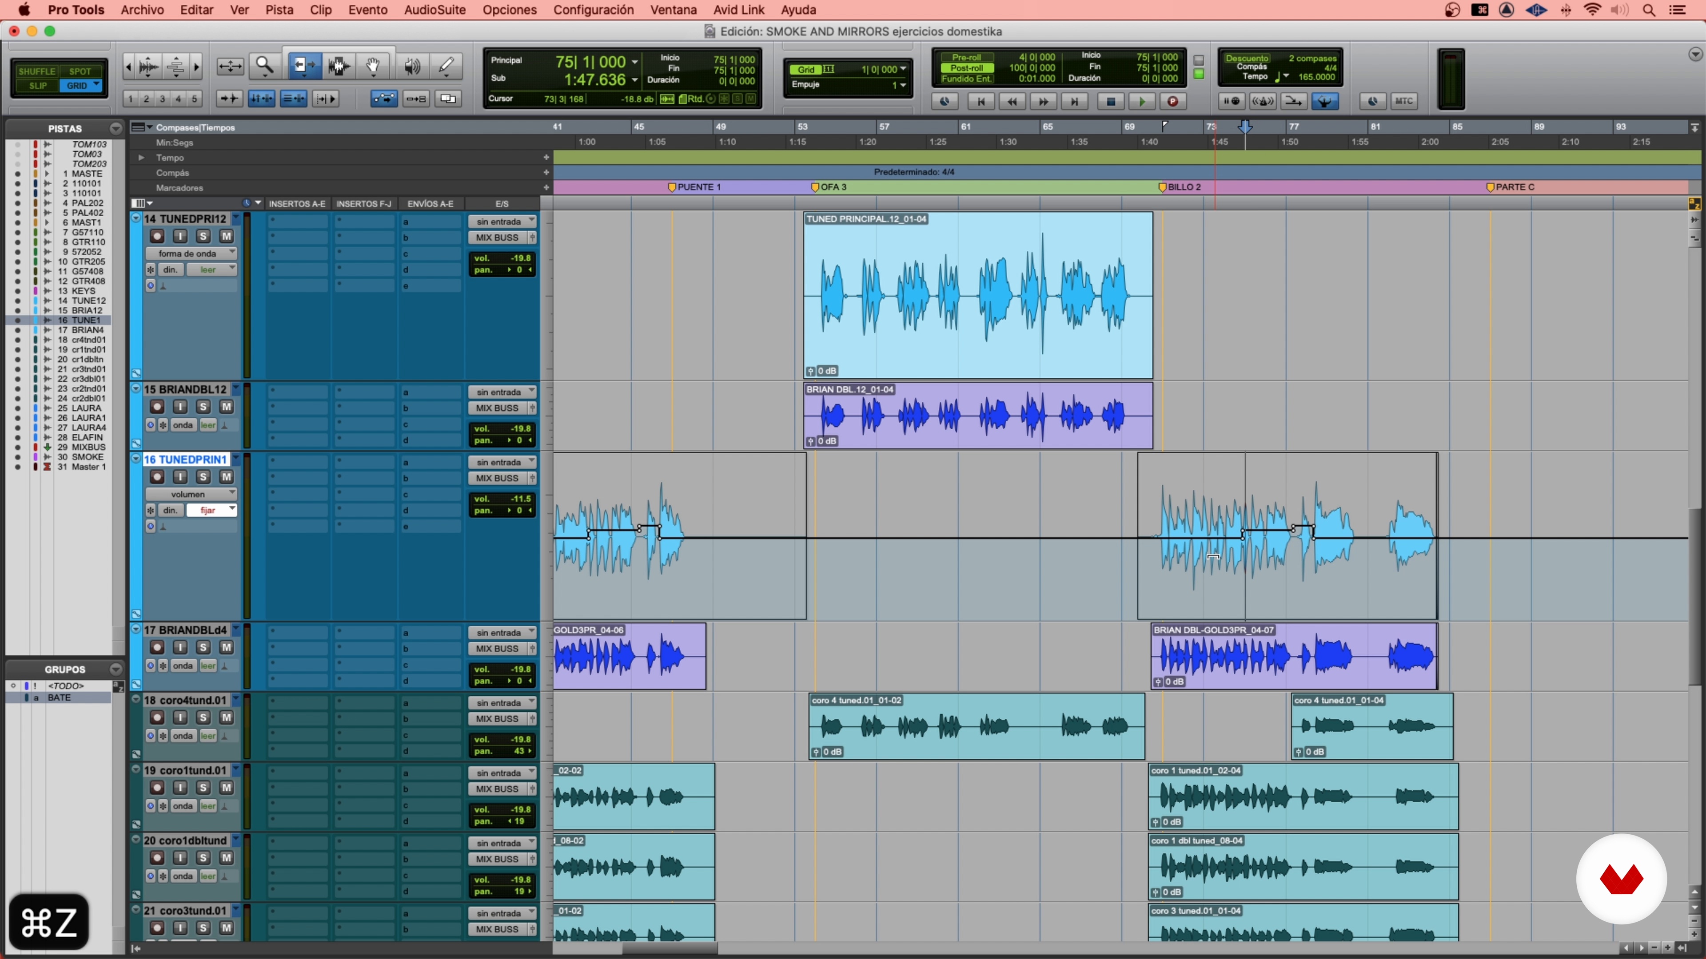This screenshot has height=959, width=1706.
Task: Toggle the MTC generate button
Action: [x=1403, y=101]
